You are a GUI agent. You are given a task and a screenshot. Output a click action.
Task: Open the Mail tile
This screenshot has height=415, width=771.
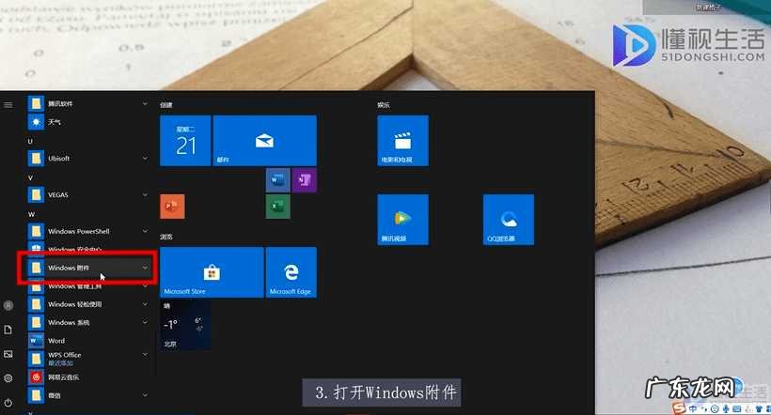264,141
